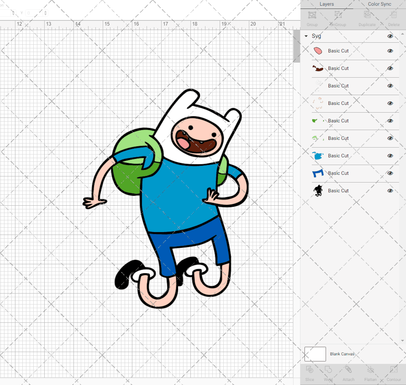Click the UnGroup icon
This screenshot has height=385, width=406.
[x=338, y=15]
